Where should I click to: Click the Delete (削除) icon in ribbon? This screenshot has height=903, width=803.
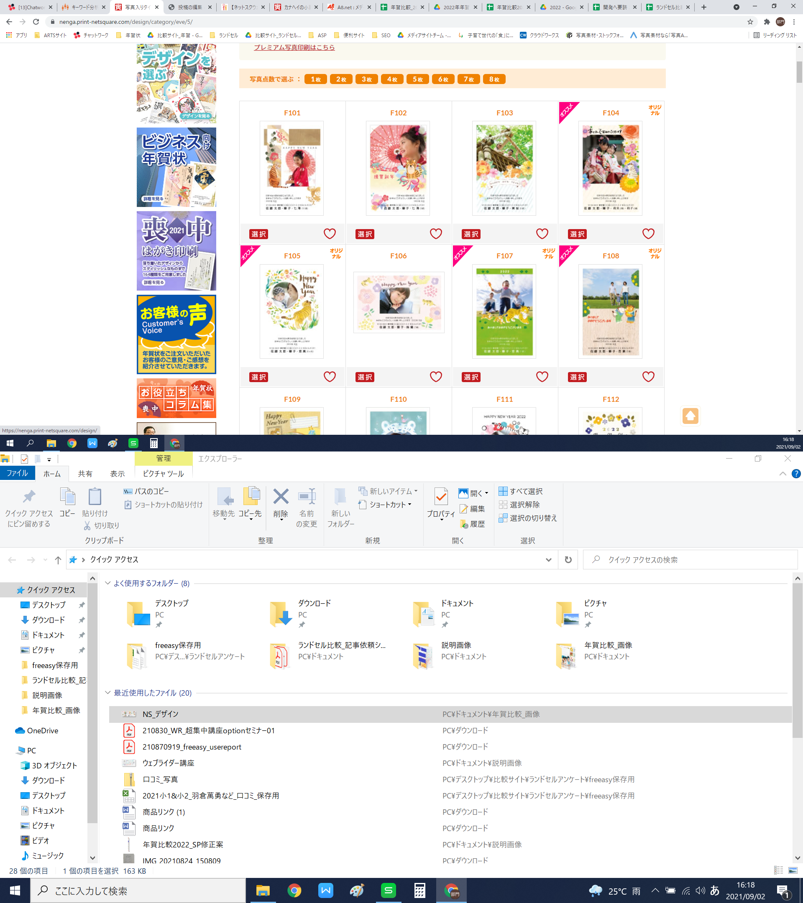[x=281, y=497]
